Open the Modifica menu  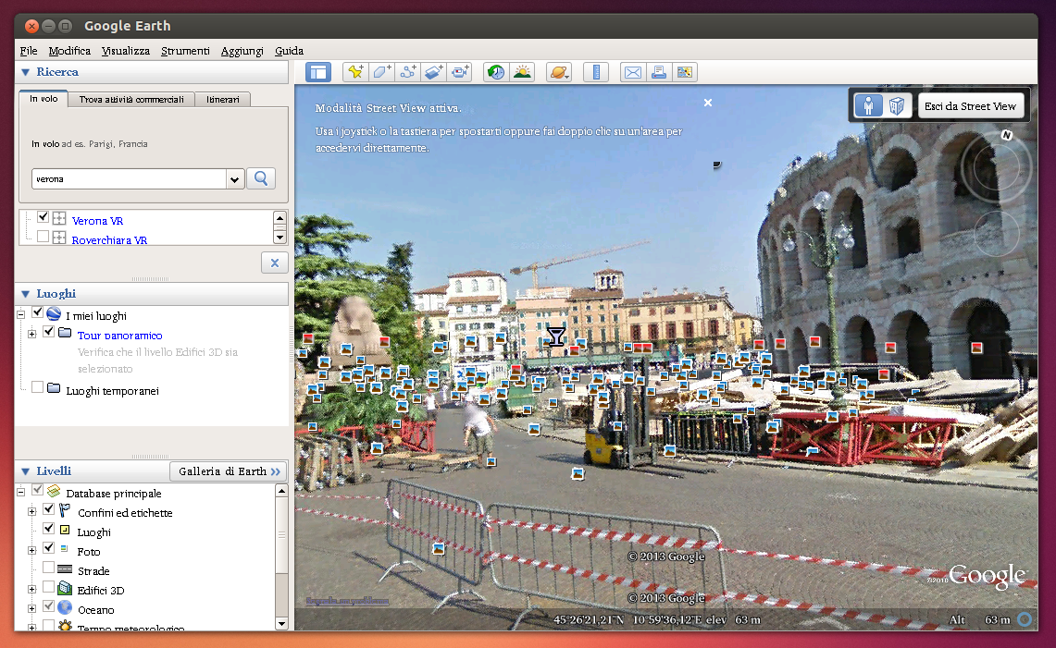tap(69, 51)
